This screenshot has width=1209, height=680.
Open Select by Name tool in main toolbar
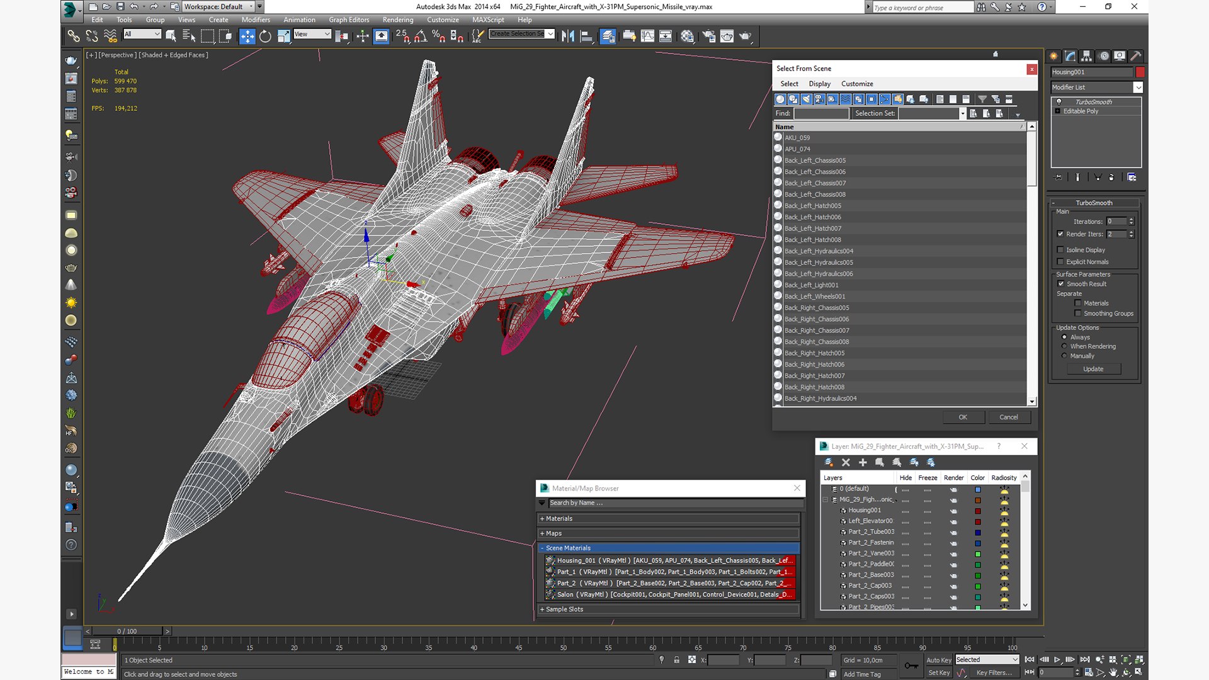click(x=188, y=36)
